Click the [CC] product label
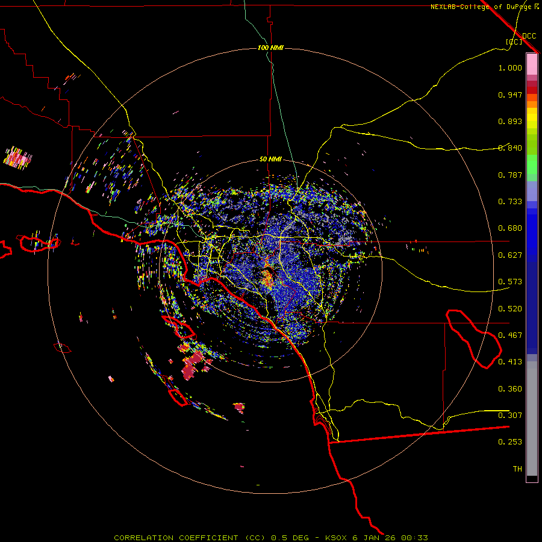Screen dimensions: 542x542 coord(514,42)
